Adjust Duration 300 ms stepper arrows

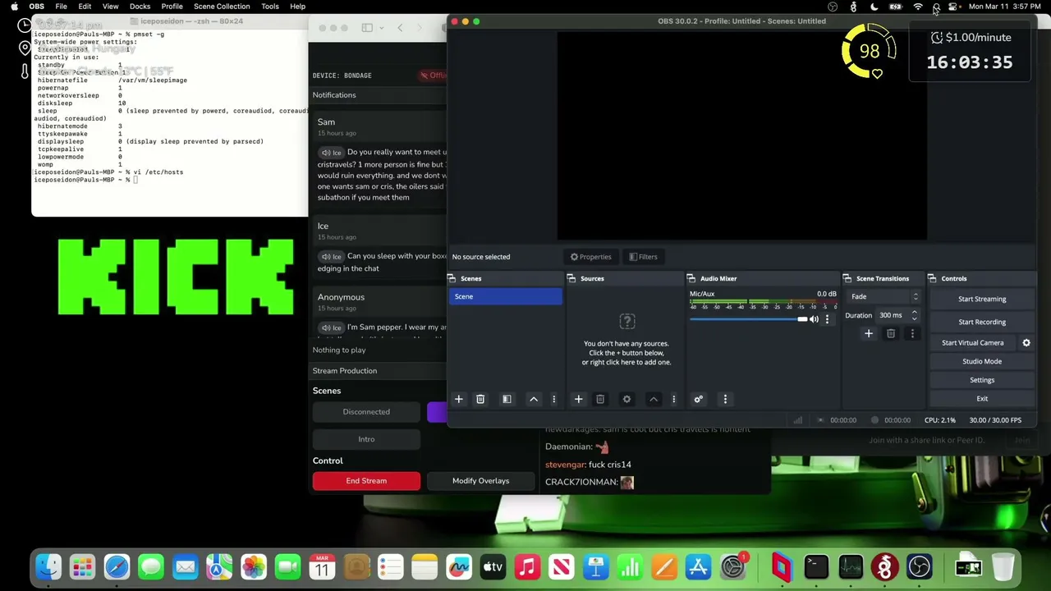tap(914, 315)
